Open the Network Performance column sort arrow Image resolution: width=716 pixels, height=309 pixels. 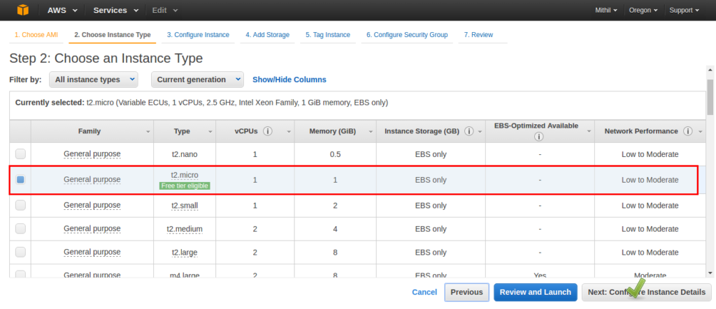701,132
